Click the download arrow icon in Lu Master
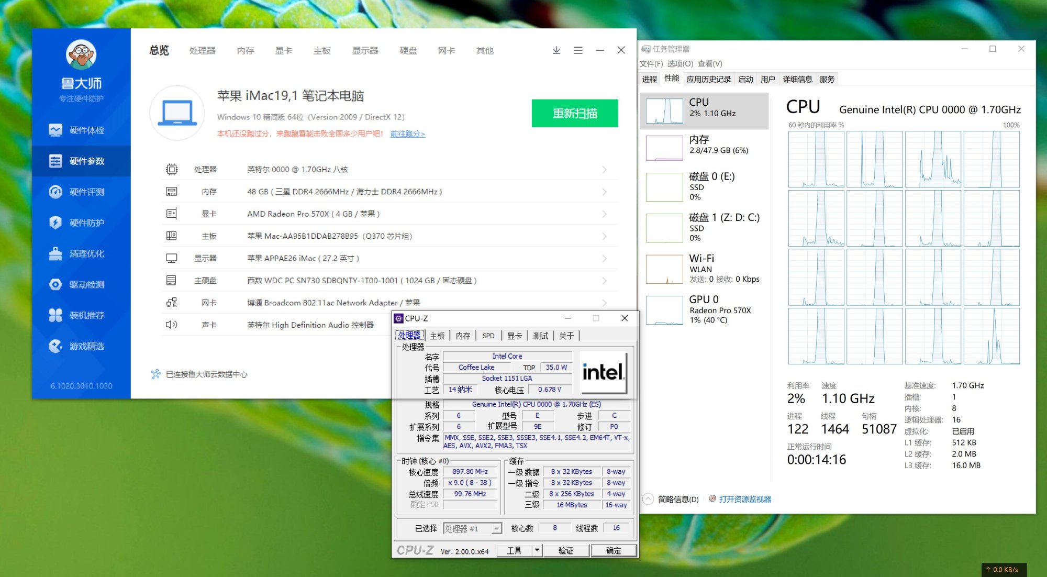 [556, 51]
